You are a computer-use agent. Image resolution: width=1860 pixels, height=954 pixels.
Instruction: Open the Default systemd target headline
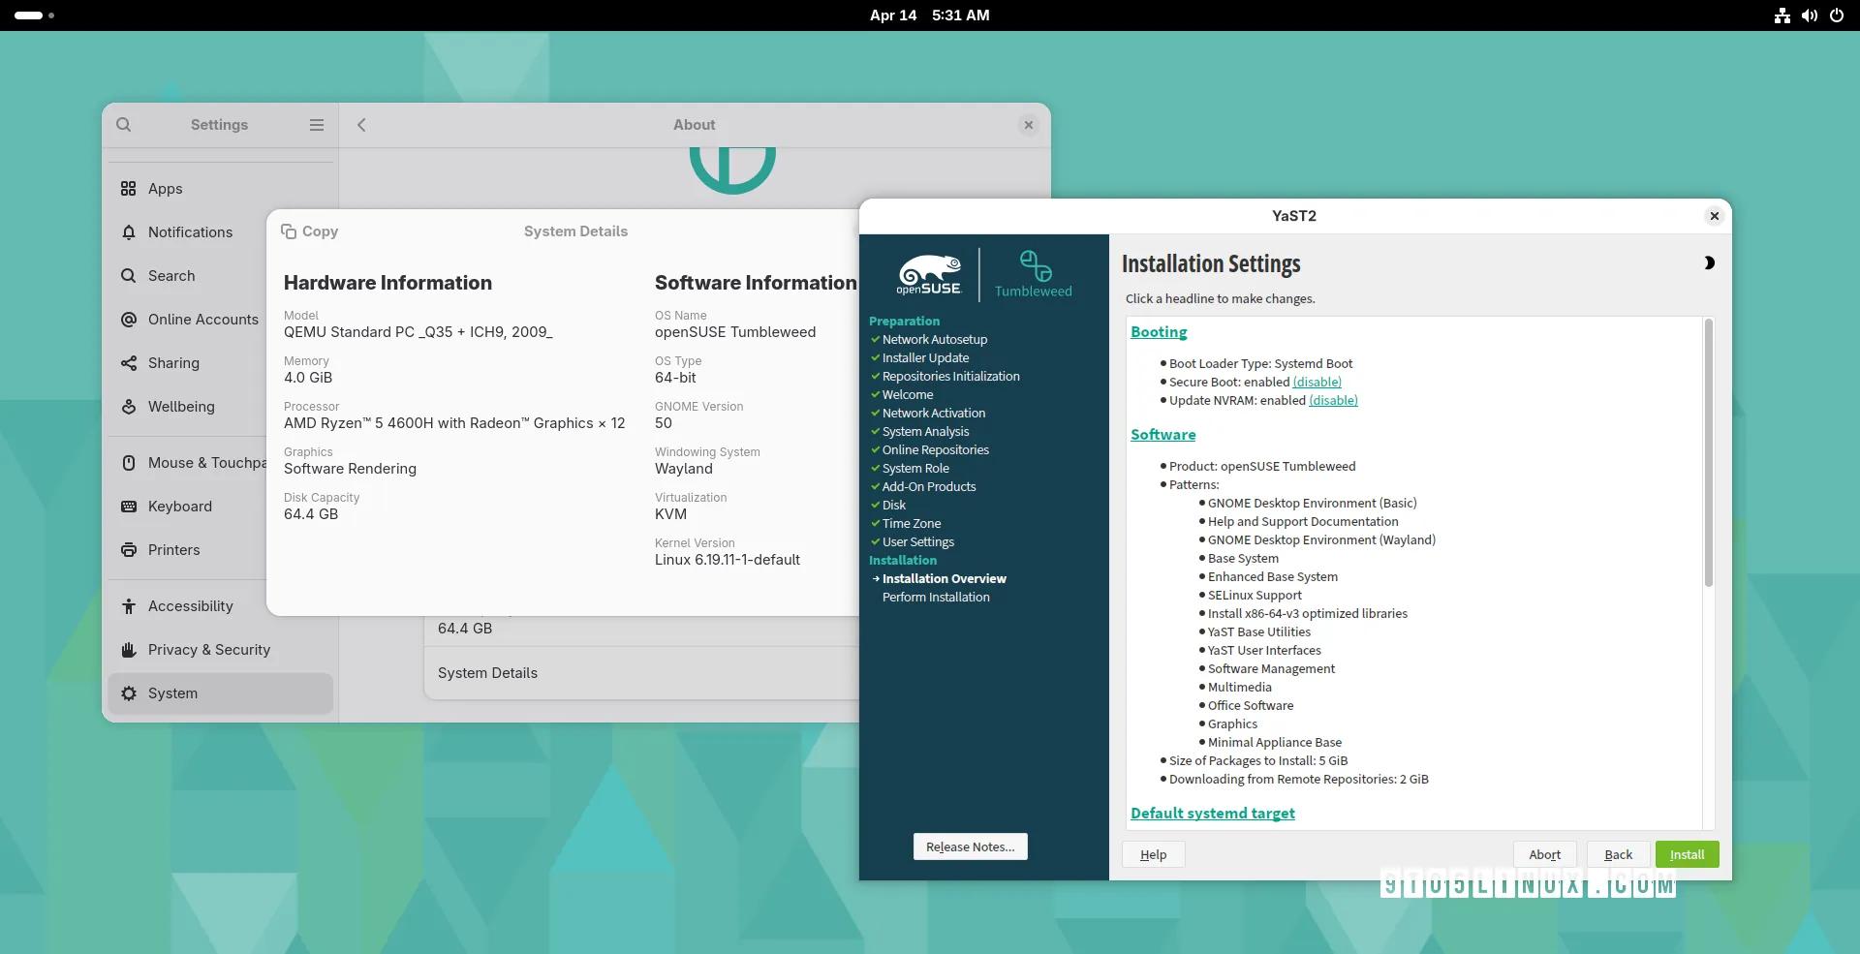(x=1212, y=814)
